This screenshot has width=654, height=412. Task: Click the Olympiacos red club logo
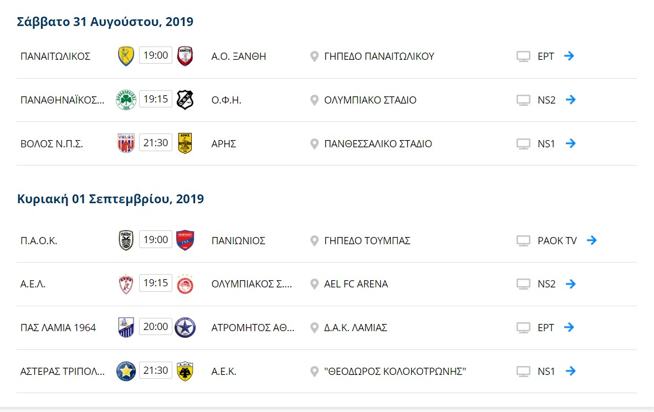point(185,284)
